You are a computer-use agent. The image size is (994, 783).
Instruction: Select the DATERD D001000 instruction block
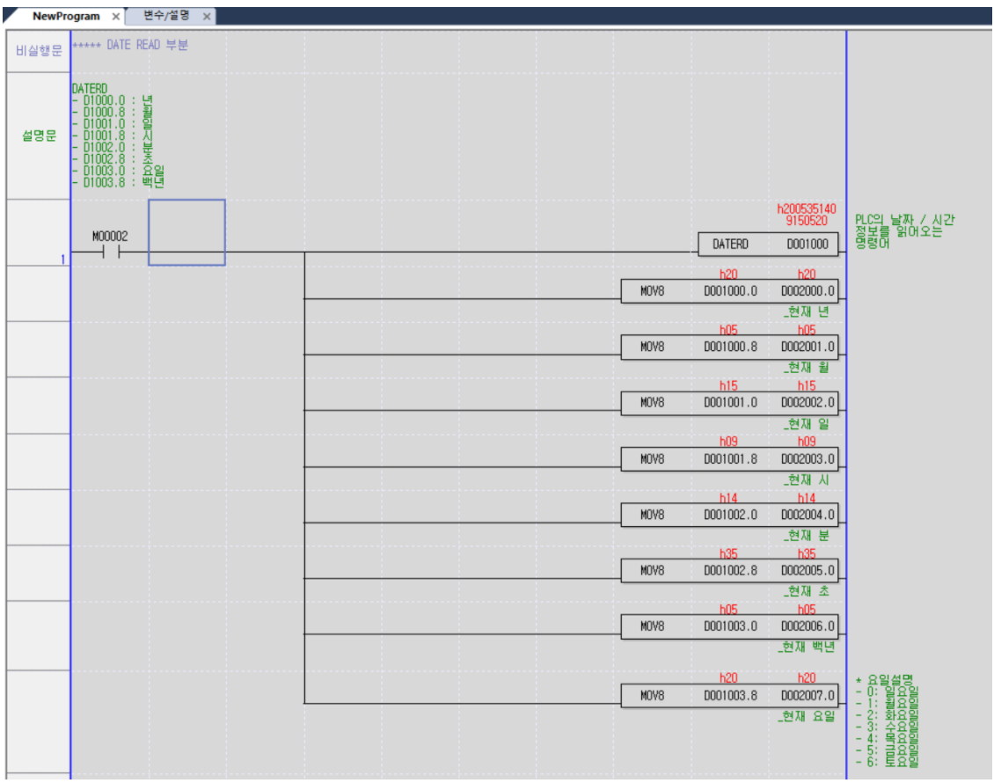[768, 245]
